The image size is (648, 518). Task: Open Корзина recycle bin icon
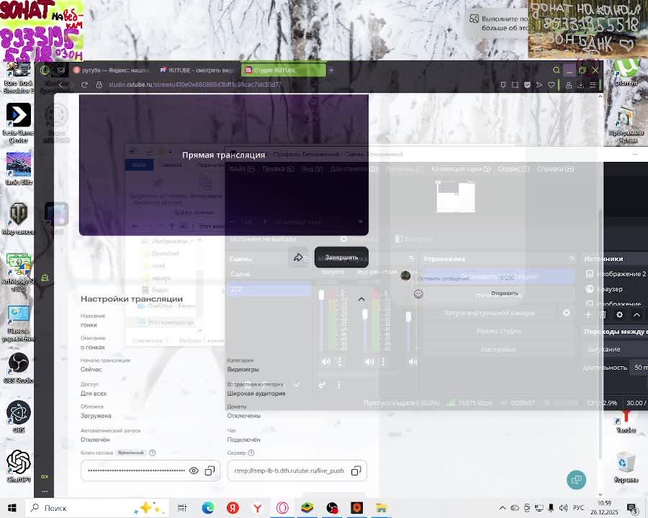coord(626,466)
